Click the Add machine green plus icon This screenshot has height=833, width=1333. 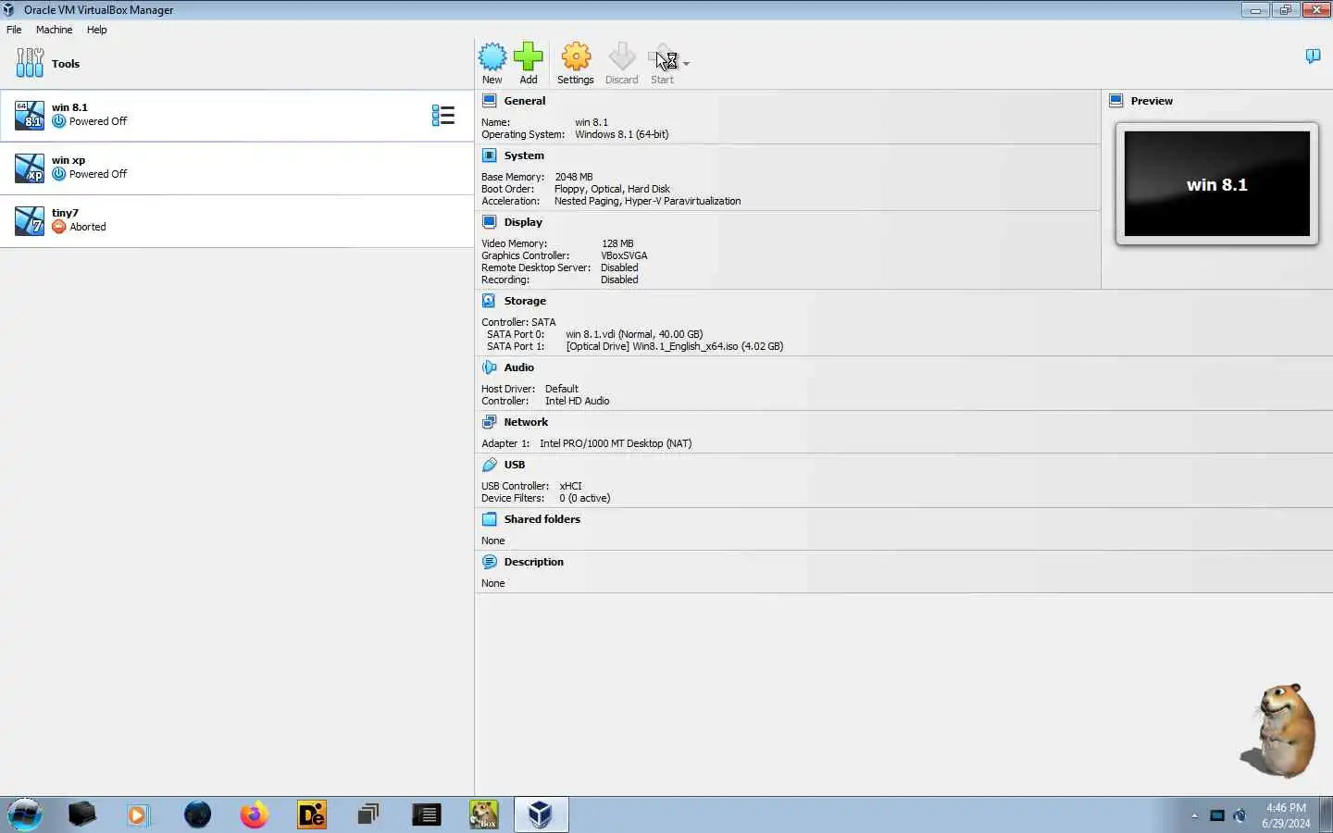tap(529, 56)
